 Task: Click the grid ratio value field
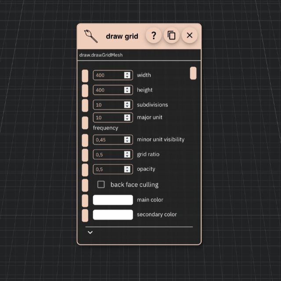pyautogui.click(x=113, y=154)
